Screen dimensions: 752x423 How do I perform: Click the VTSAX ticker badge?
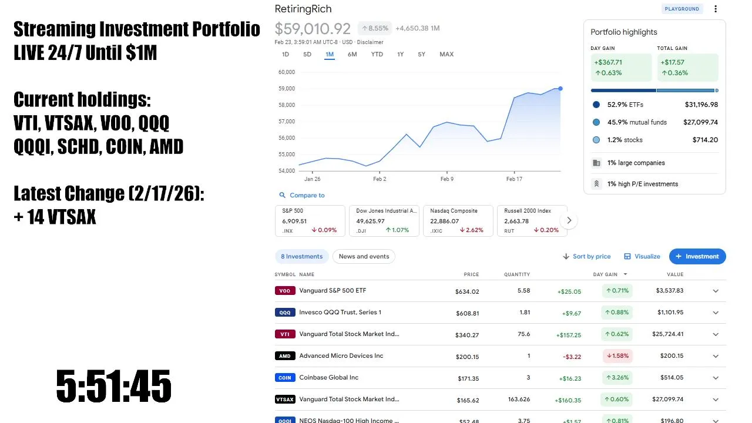coord(285,399)
